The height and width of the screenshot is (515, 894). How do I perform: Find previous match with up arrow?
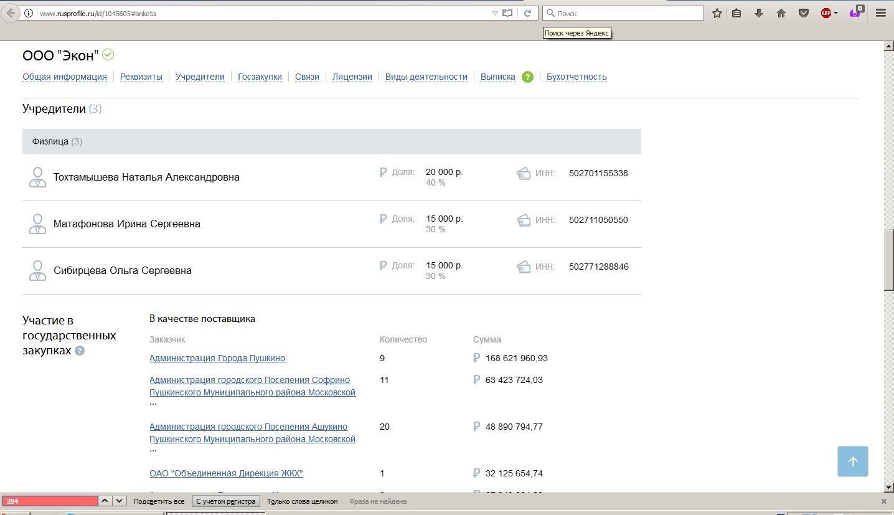click(105, 501)
